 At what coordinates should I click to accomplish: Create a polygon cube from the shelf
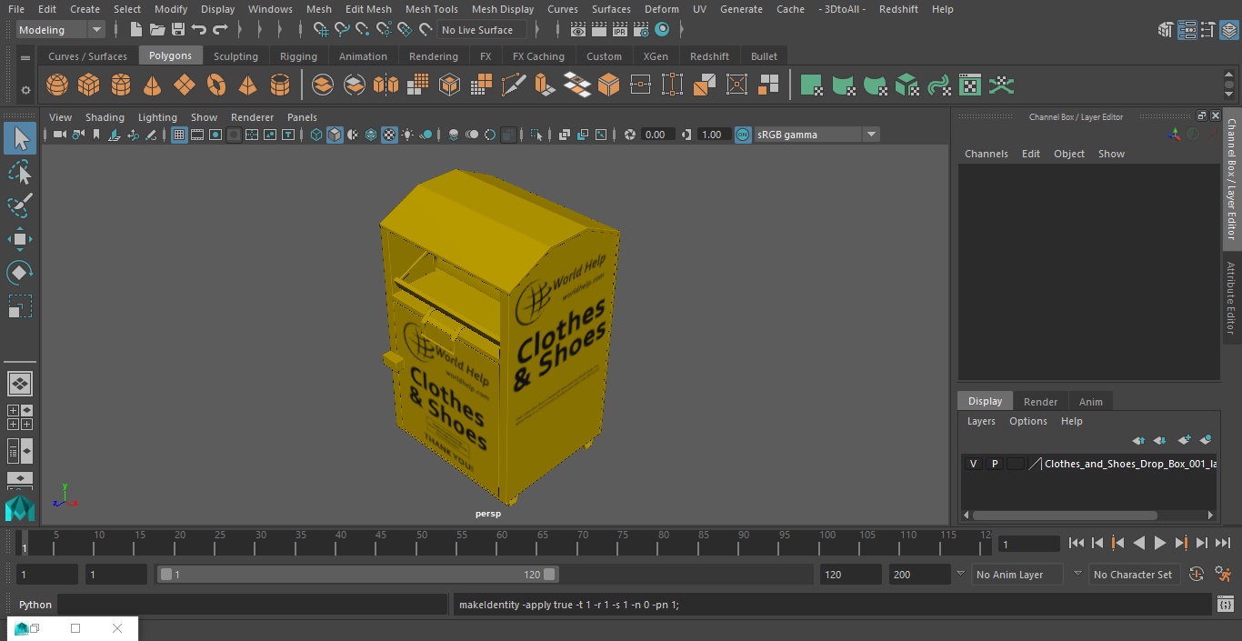[x=89, y=85]
